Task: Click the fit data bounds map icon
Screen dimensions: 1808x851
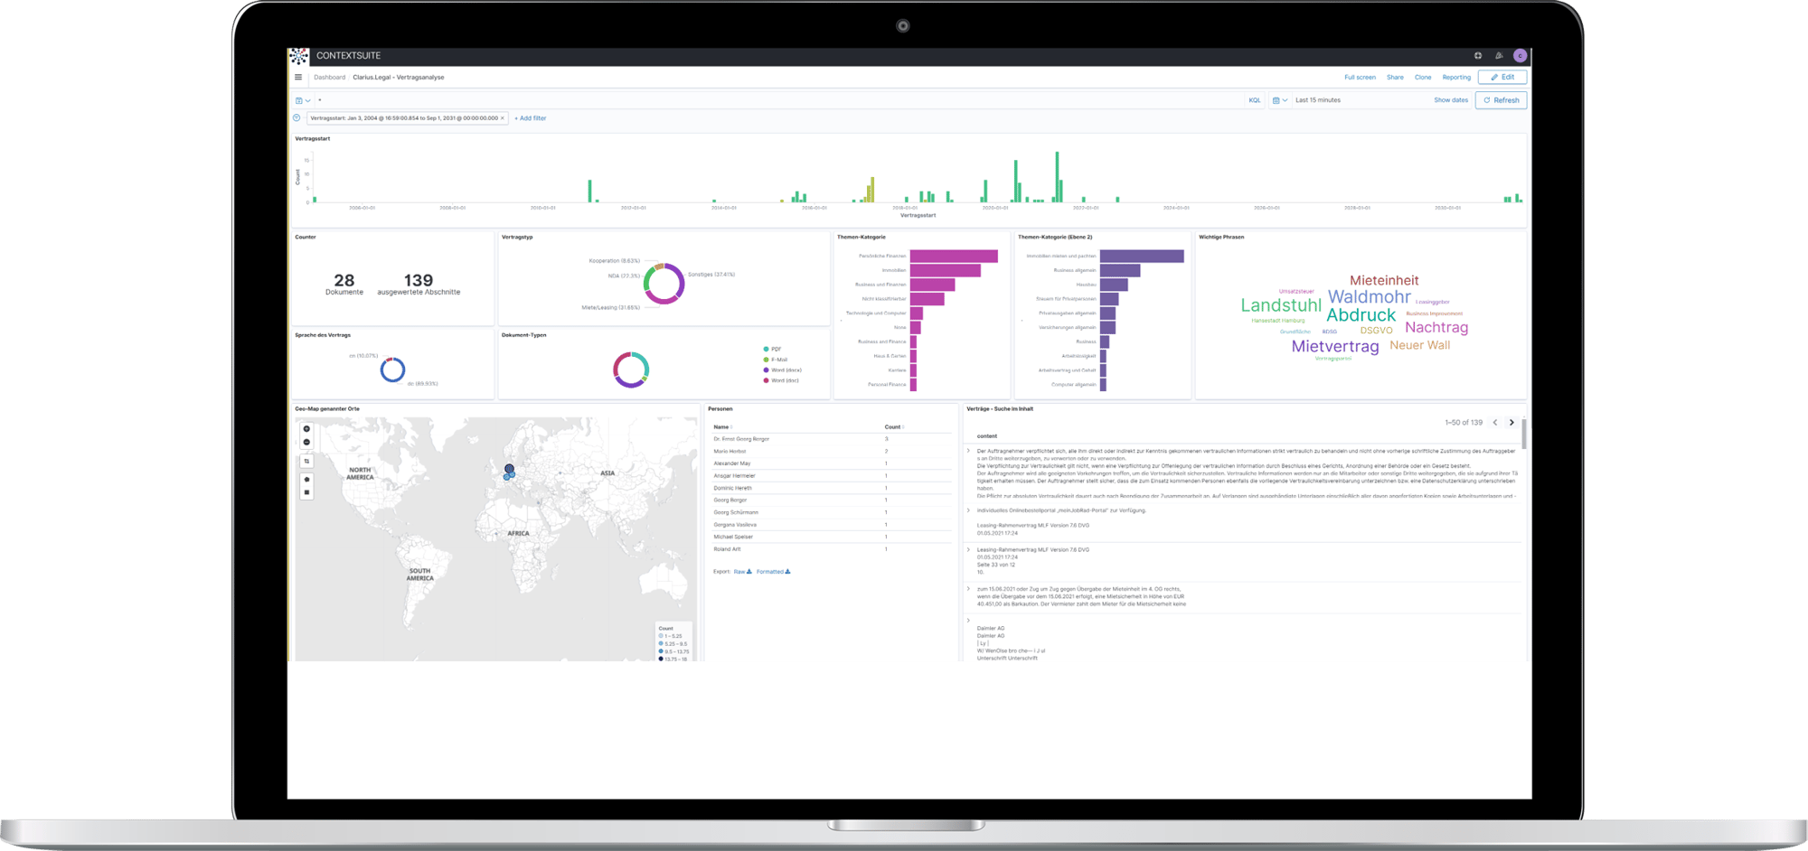Action: [x=306, y=462]
